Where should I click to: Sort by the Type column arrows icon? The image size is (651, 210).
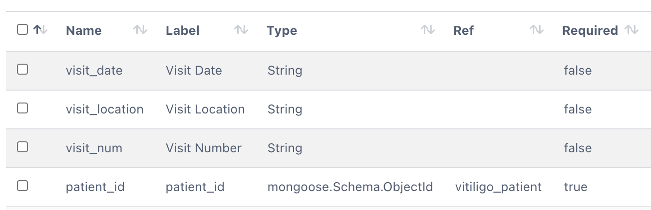428,30
